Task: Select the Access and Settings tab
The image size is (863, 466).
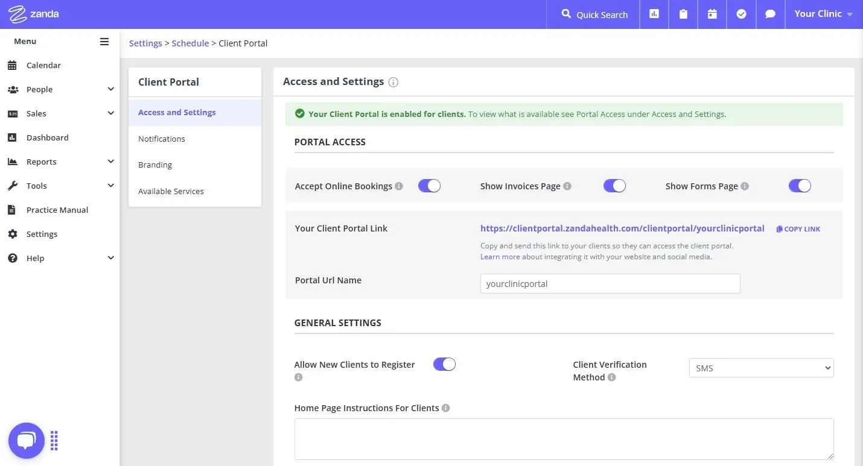Action: 195,113
